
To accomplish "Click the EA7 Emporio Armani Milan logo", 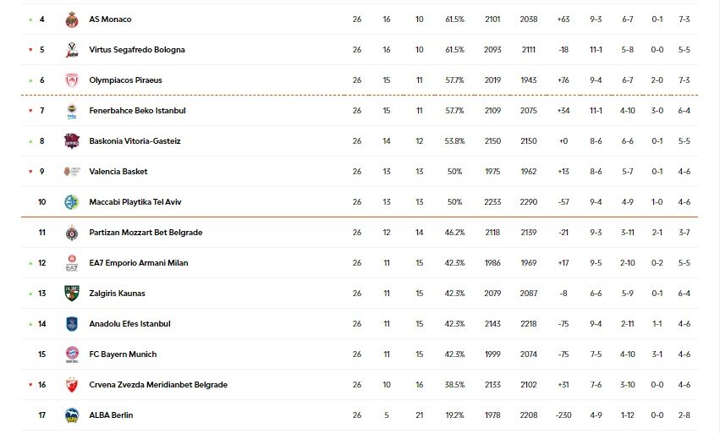I will tap(72, 263).
